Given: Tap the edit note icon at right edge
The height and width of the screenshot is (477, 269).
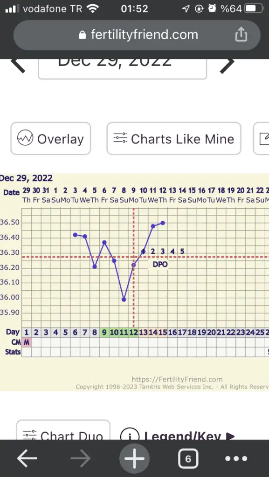Looking at the screenshot, I should (x=263, y=139).
